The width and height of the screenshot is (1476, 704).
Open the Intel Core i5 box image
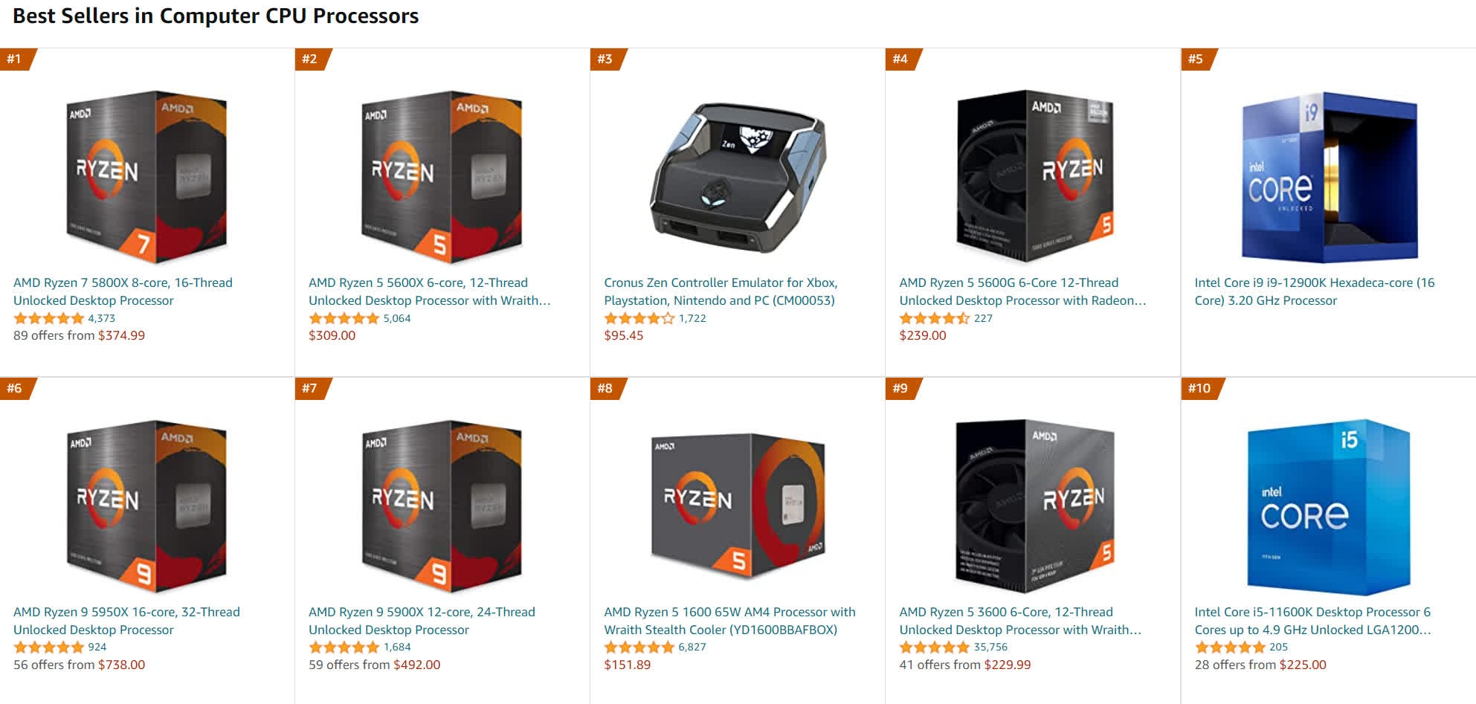point(1330,506)
